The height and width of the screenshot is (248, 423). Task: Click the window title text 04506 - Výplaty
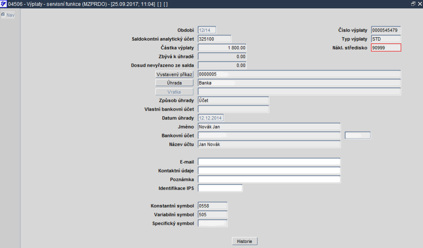(x=25, y=4)
